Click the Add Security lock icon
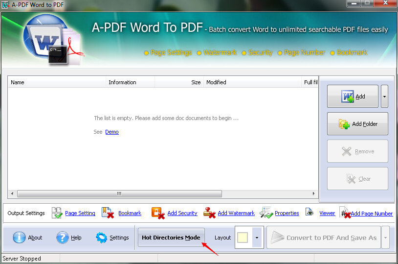 point(158,213)
